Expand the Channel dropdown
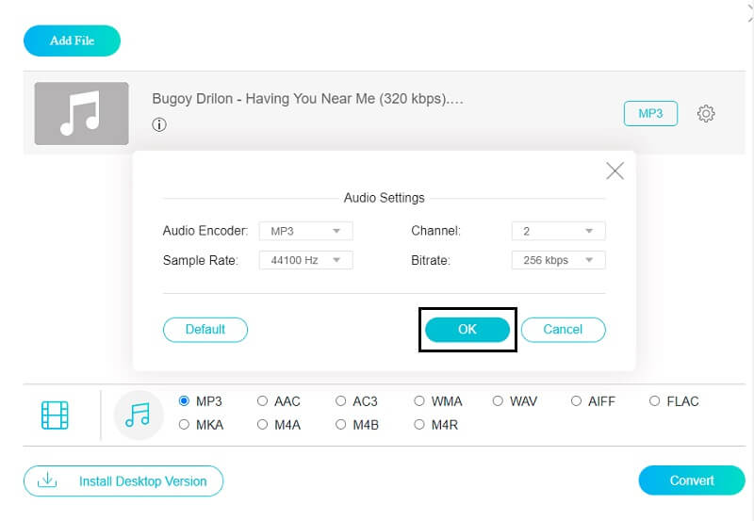This screenshot has height=521, width=754. pyautogui.click(x=558, y=231)
